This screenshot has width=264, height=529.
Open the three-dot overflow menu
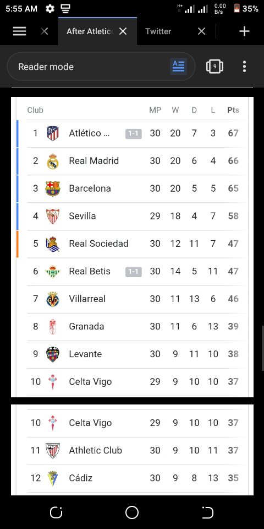244,67
